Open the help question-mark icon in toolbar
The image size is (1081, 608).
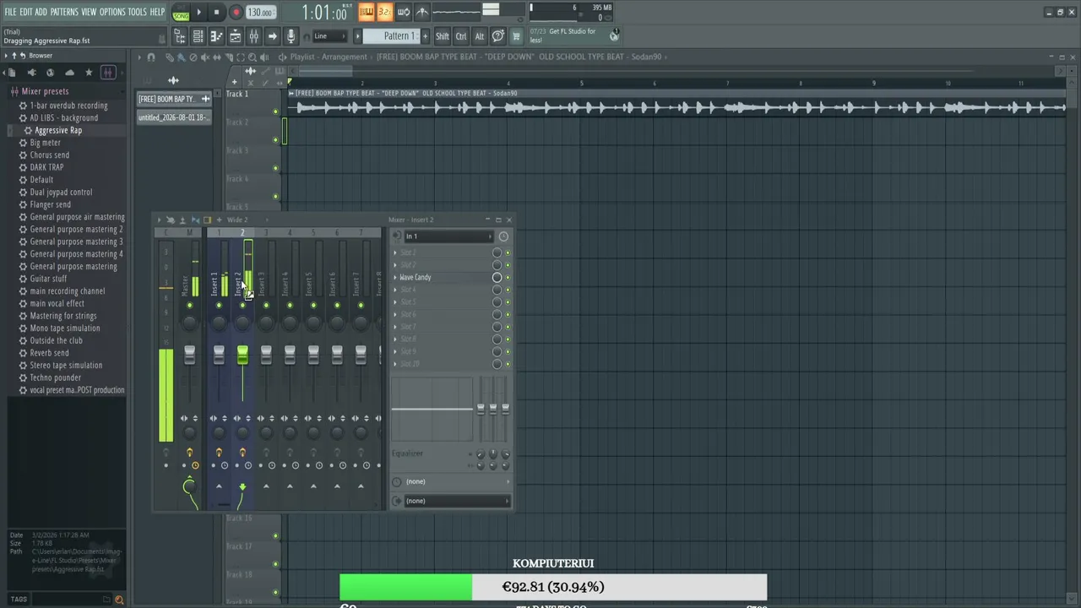498,36
